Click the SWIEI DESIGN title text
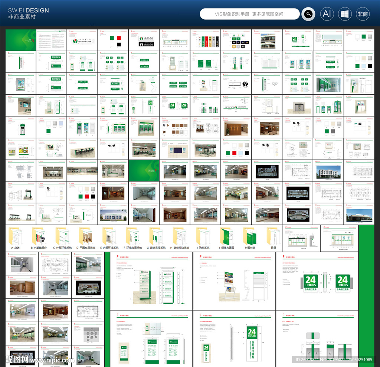Viewport: 380px width, 367px height. click(x=28, y=10)
